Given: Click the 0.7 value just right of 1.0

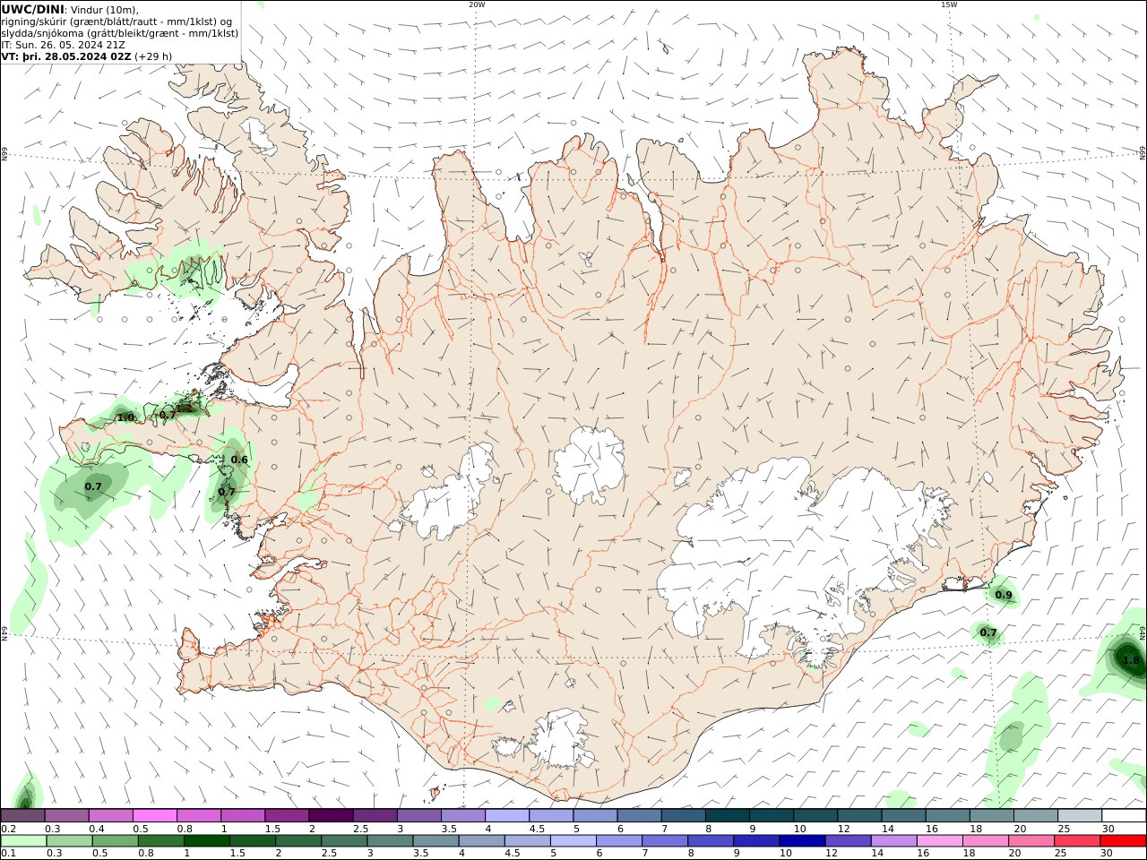Looking at the screenshot, I should [168, 415].
